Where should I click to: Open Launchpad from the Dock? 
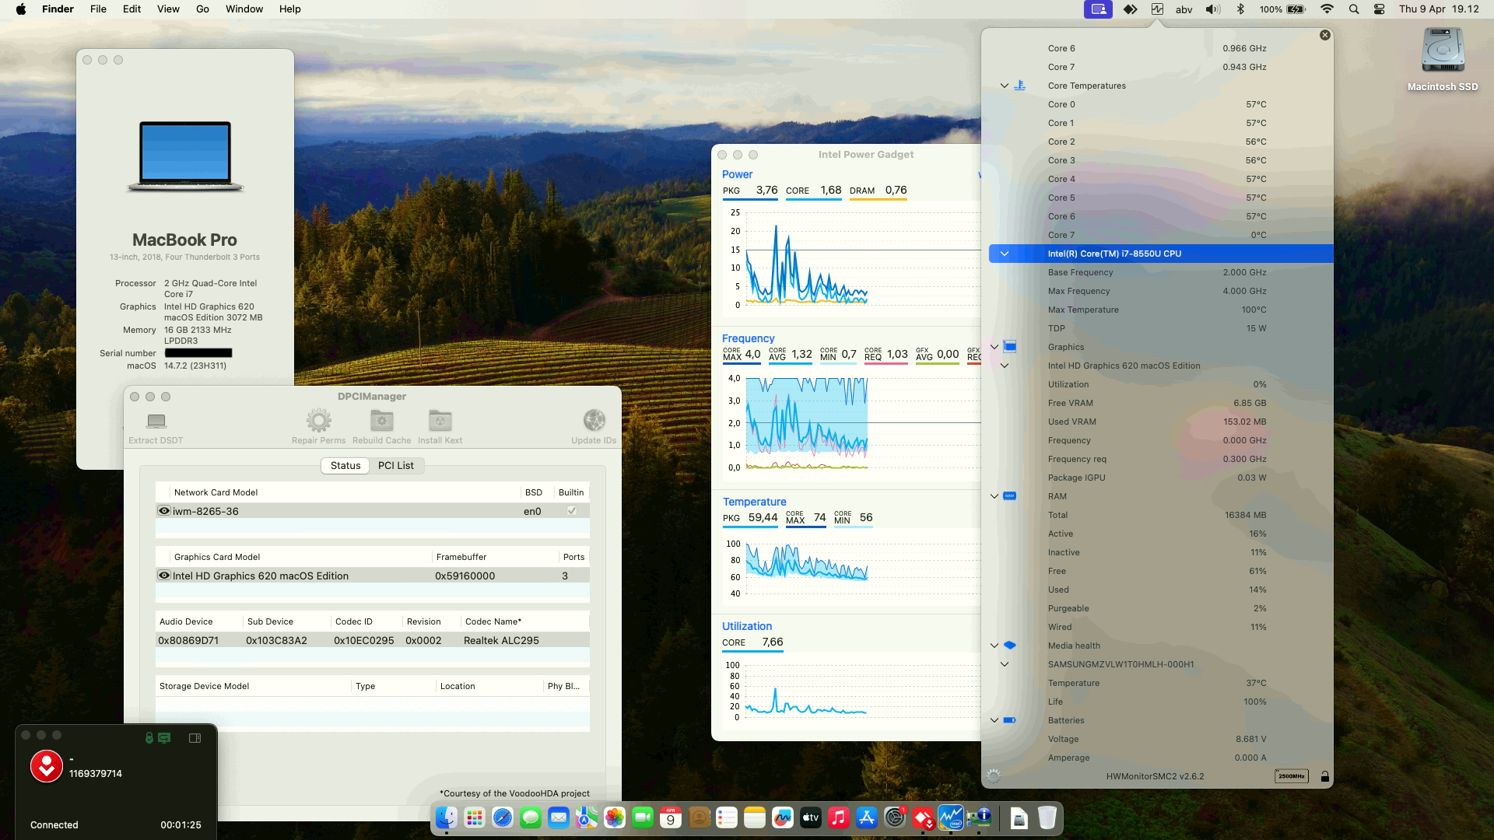475,817
